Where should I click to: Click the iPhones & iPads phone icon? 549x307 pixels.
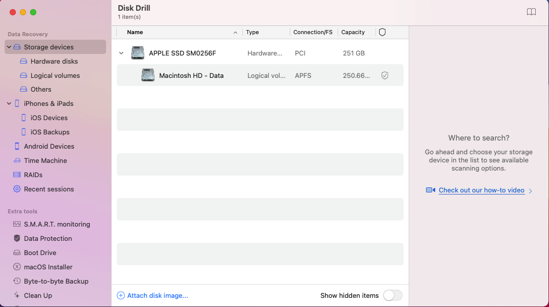pos(17,103)
